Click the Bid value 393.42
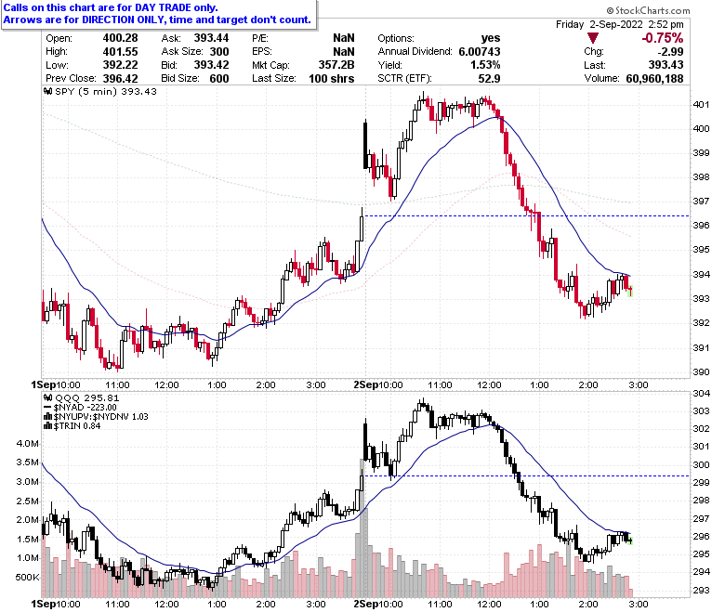The height and width of the screenshot is (612, 725). pyautogui.click(x=211, y=65)
